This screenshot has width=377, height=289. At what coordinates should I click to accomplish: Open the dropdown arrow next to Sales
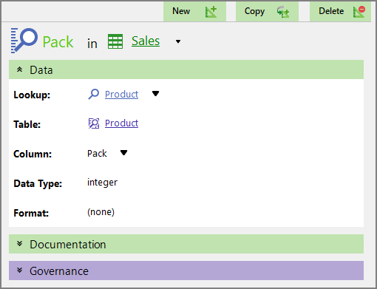(178, 41)
